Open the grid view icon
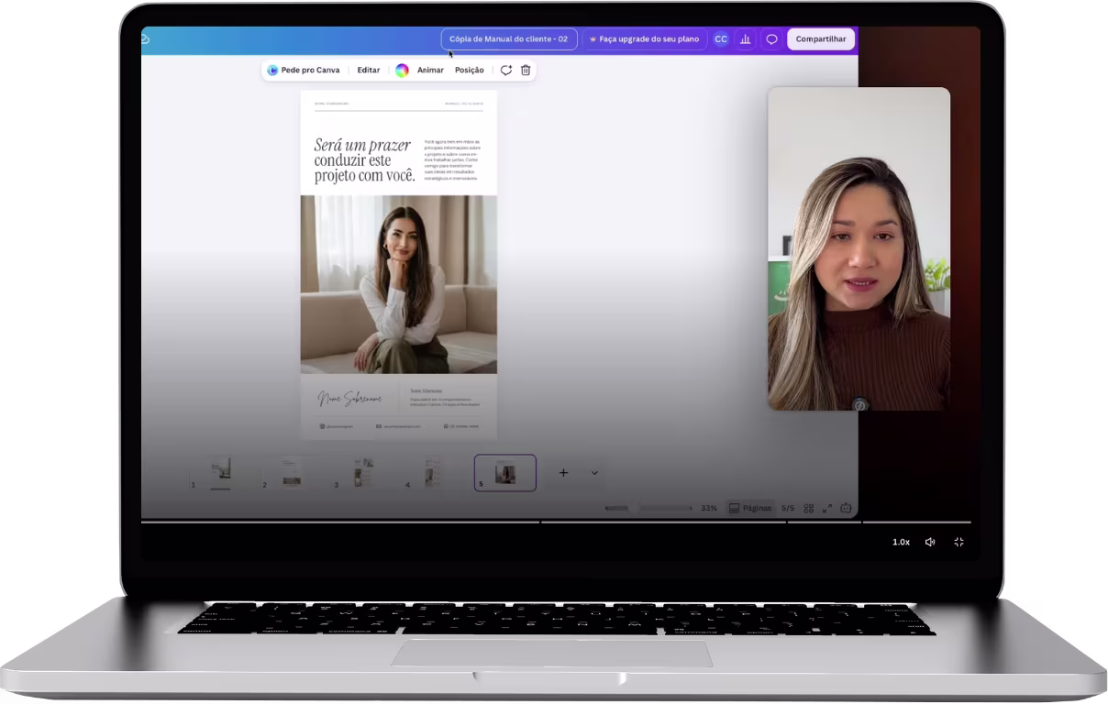 (x=809, y=508)
